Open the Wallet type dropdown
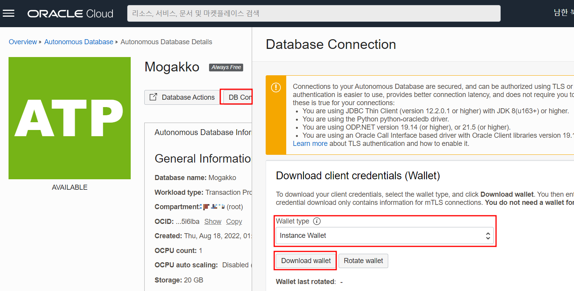The image size is (574, 291). coord(385,236)
